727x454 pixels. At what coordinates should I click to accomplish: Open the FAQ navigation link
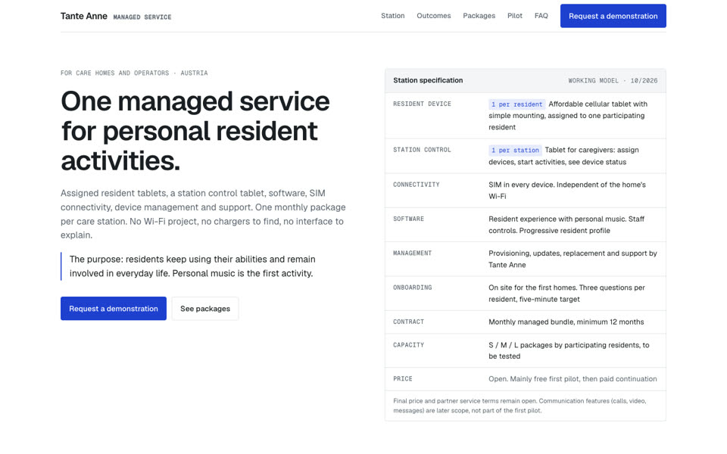(541, 16)
